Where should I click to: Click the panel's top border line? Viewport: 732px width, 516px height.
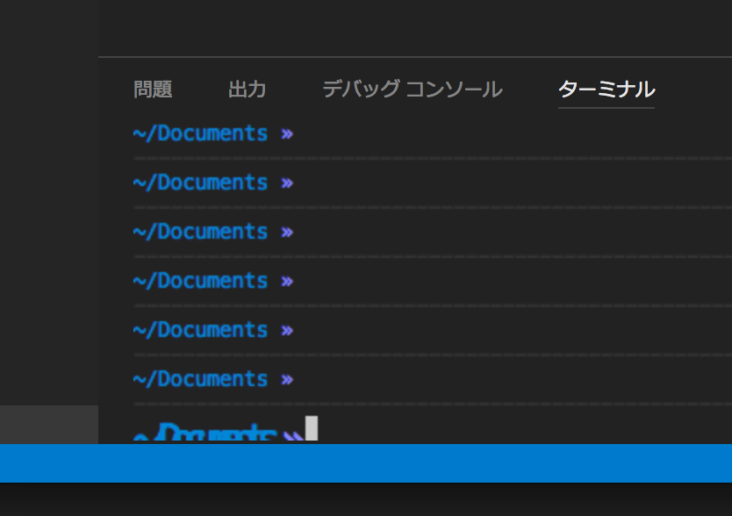point(415,57)
